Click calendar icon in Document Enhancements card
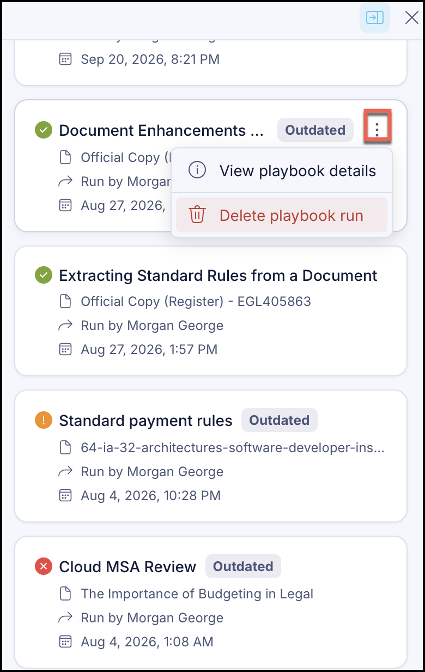The height and width of the screenshot is (672, 425). [65, 205]
